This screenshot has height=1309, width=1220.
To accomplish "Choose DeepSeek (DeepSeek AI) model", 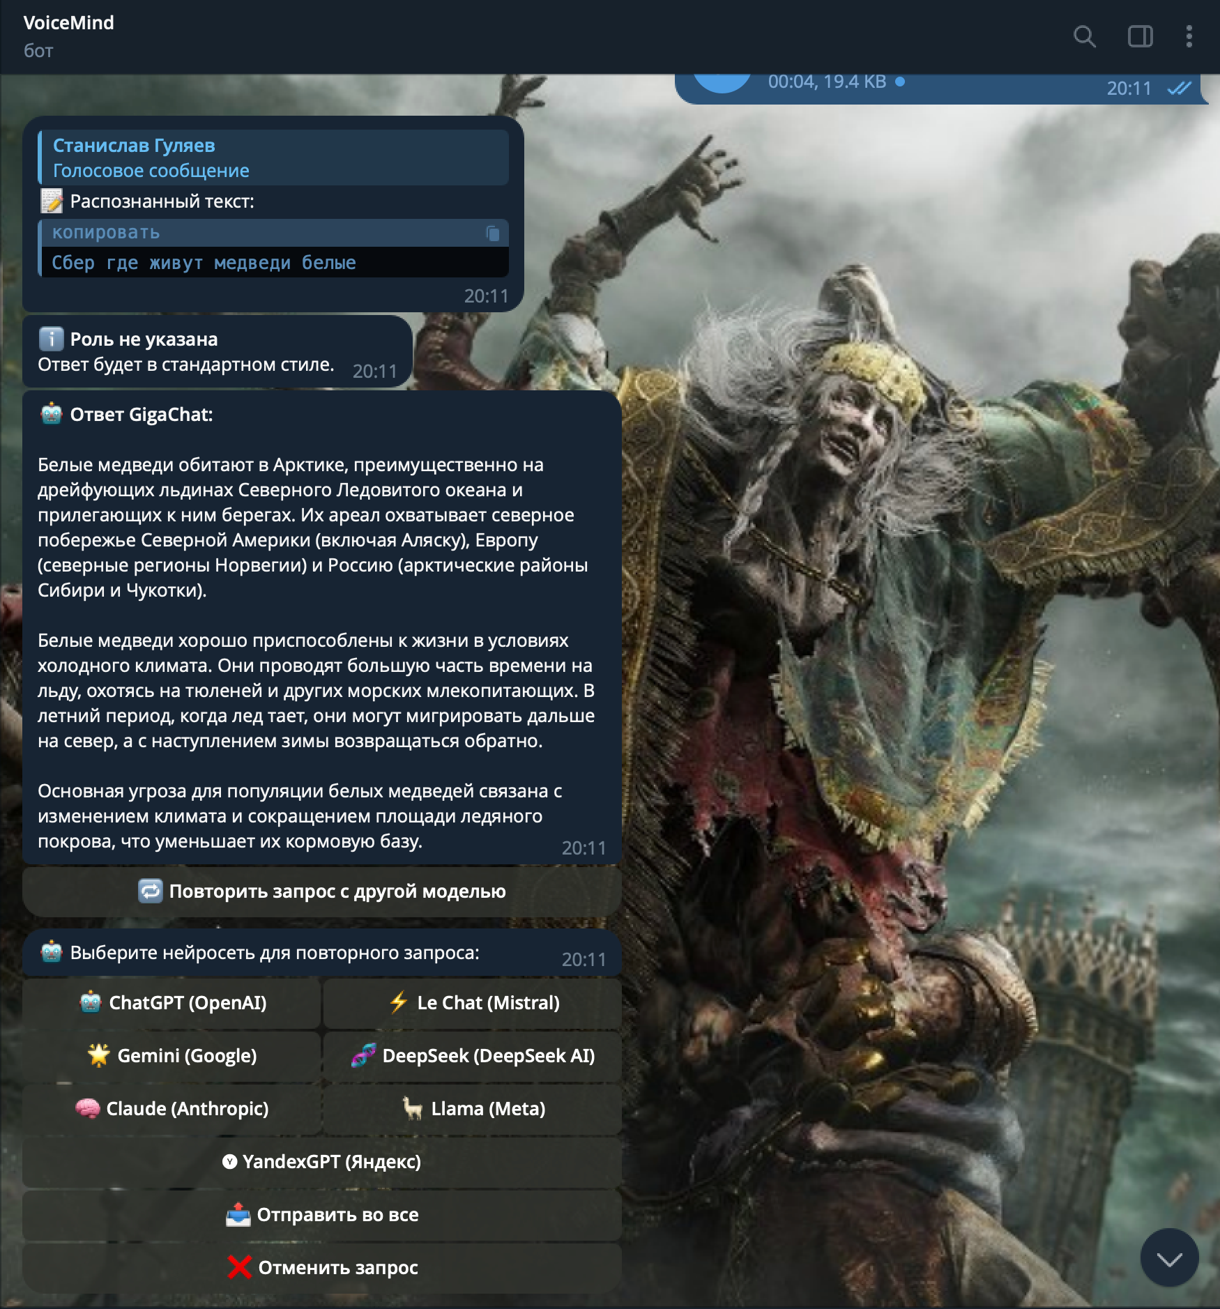I will point(472,1056).
